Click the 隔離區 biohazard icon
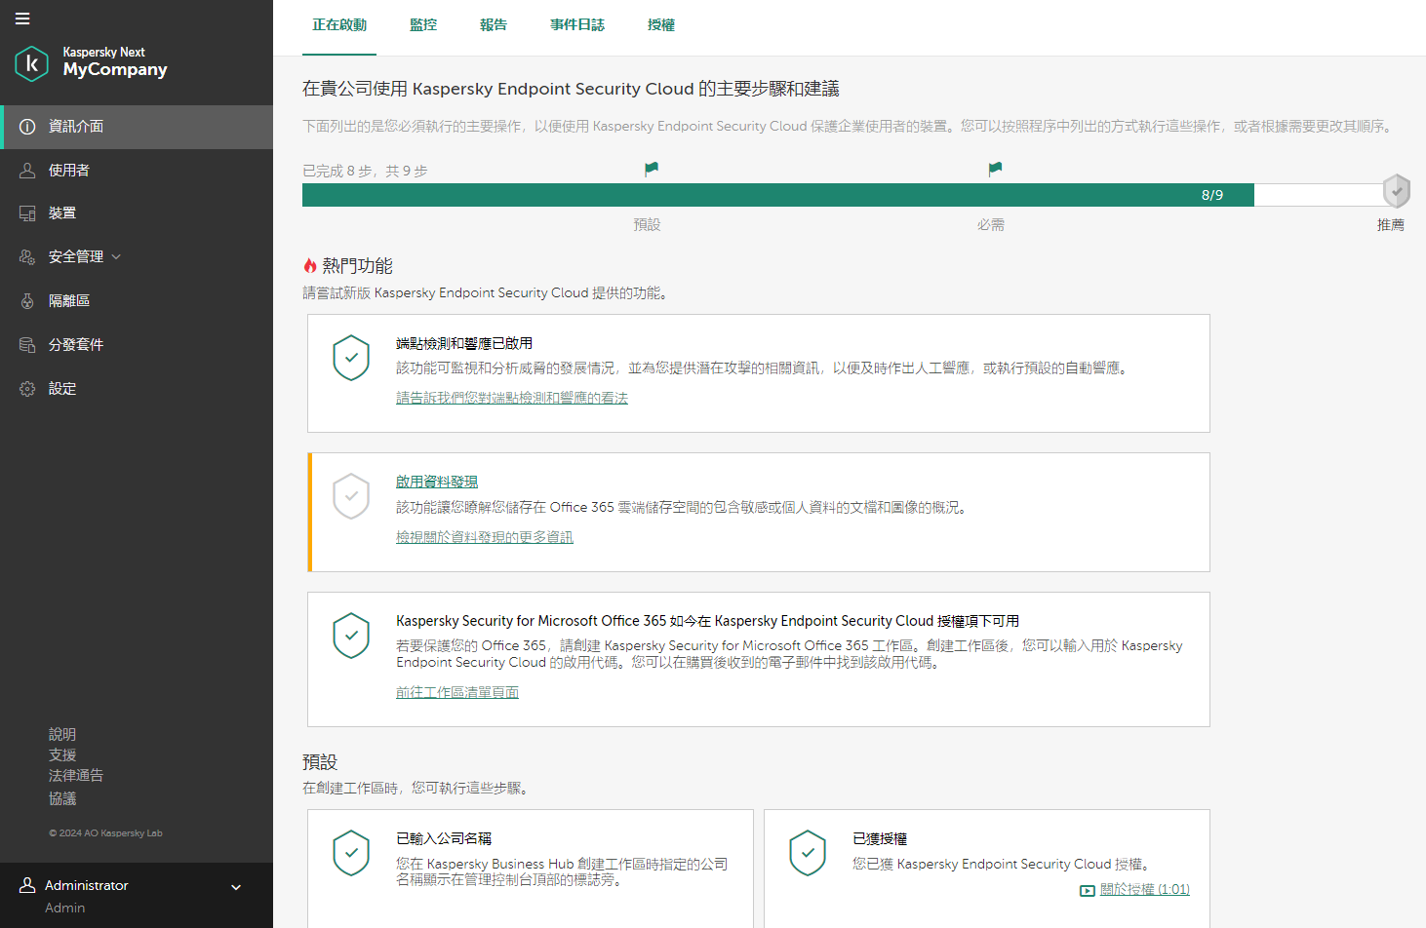The image size is (1426, 928). [x=27, y=301]
